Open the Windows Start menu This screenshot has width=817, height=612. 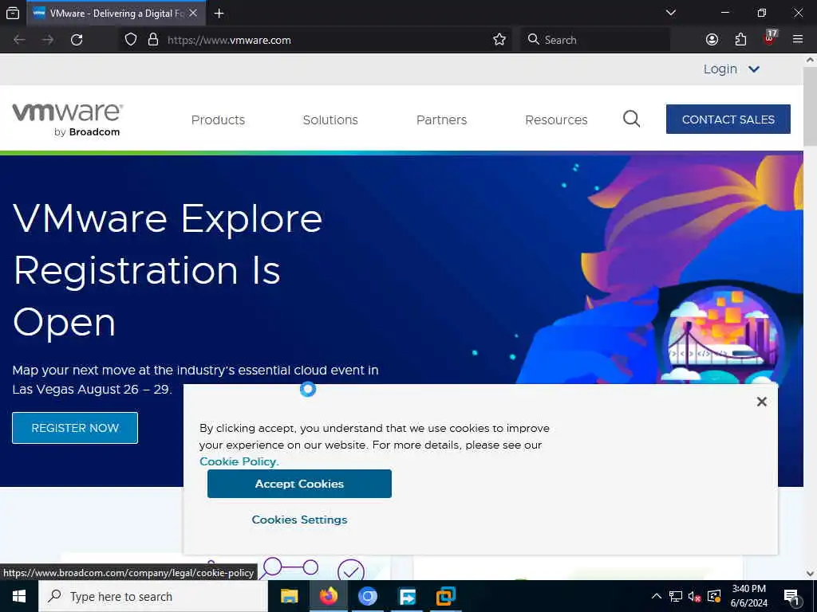(x=19, y=596)
